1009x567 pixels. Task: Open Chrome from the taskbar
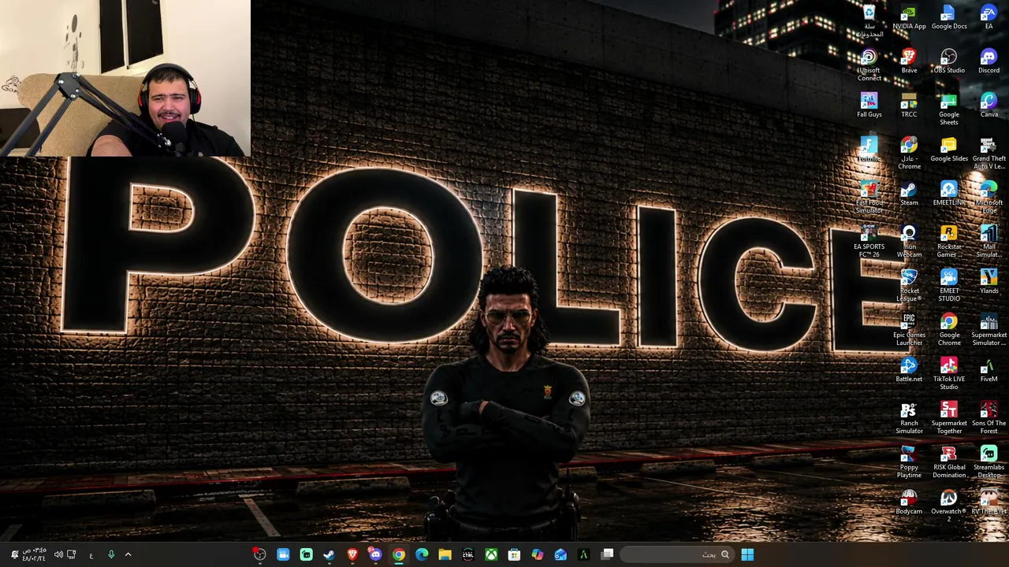click(399, 554)
